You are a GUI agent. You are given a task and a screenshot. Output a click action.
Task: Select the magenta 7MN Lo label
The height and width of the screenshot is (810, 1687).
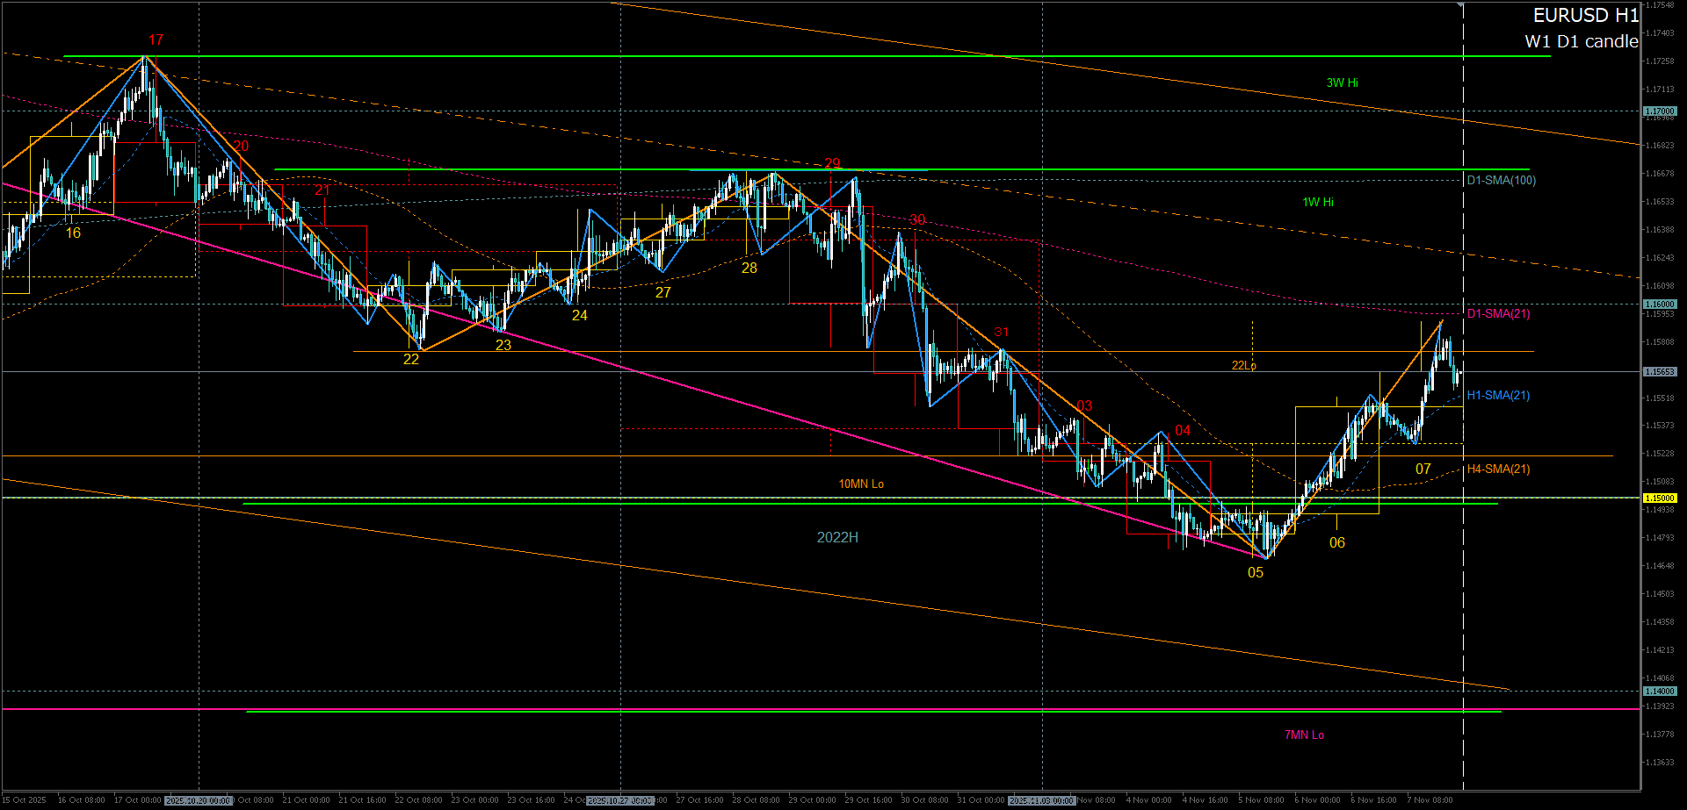1304,735
